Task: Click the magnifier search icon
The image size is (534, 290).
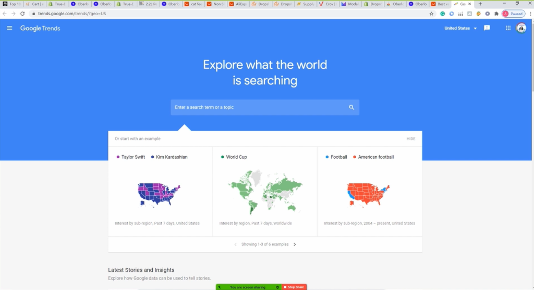Action: click(x=351, y=107)
